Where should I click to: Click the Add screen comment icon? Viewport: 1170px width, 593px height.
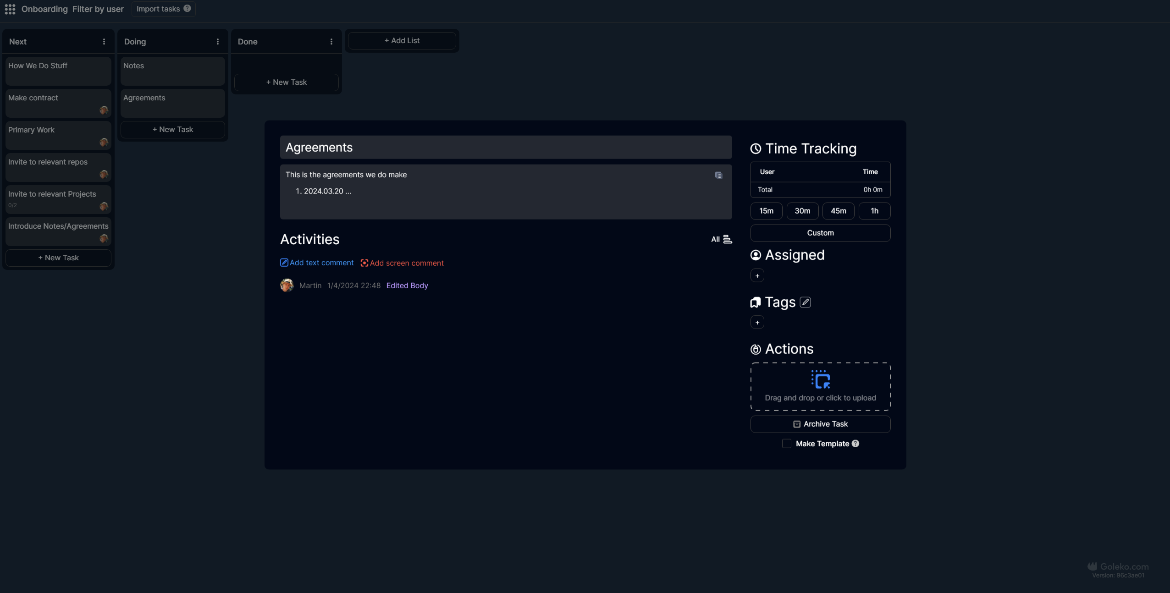(364, 263)
